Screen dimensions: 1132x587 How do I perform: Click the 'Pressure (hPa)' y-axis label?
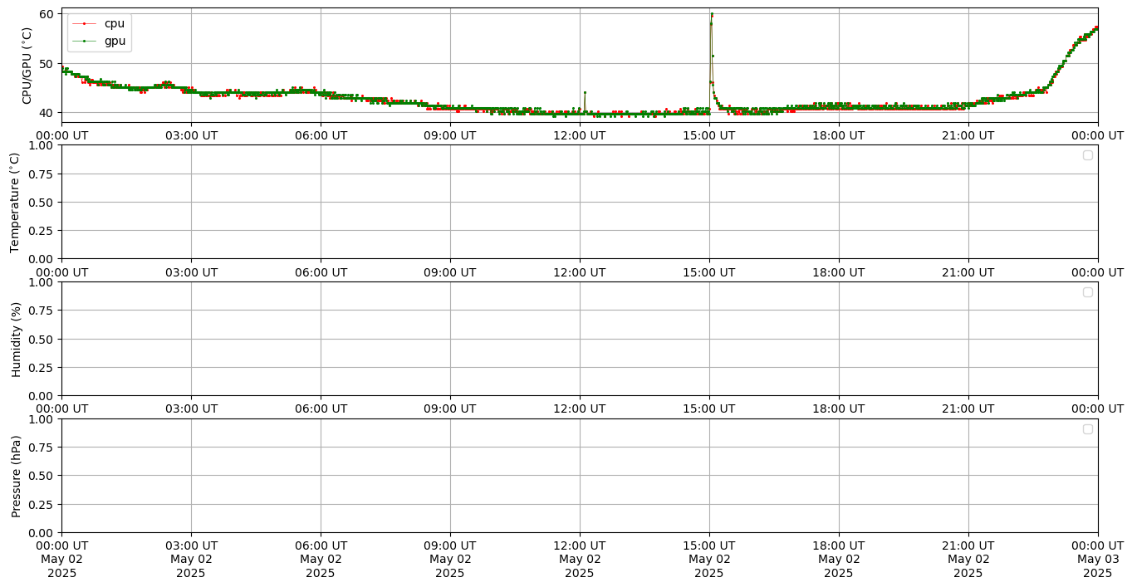click(x=15, y=476)
